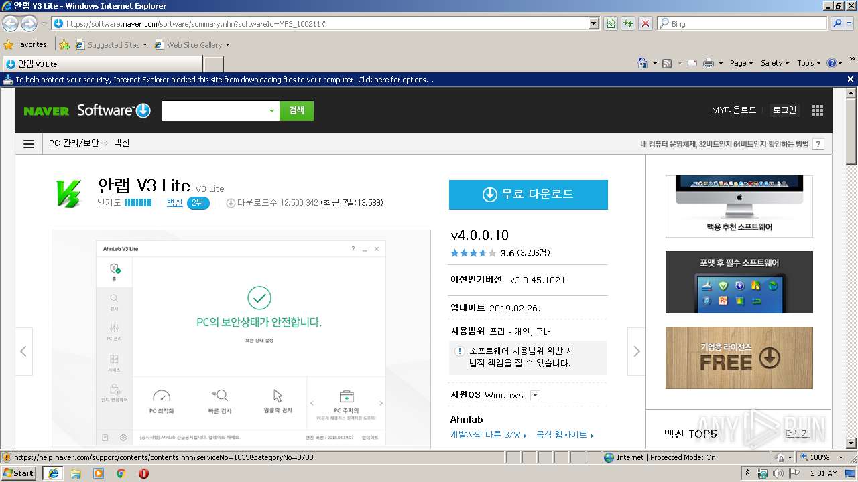
Task: Click the browser Forward arrow button
Action: point(29,23)
